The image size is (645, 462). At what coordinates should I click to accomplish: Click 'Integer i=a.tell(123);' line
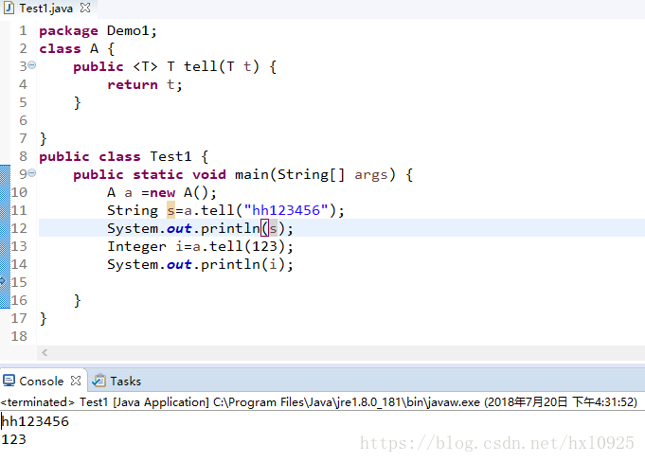coord(201,246)
